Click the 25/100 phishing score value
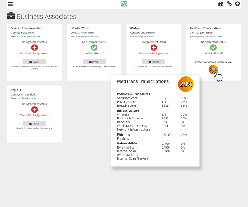The width and height of the screenshot is (248, 207). [x=166, y=135]
